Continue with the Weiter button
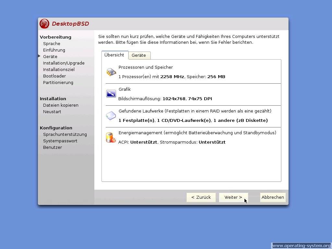332x249 pixels. [x=233, y=197]
